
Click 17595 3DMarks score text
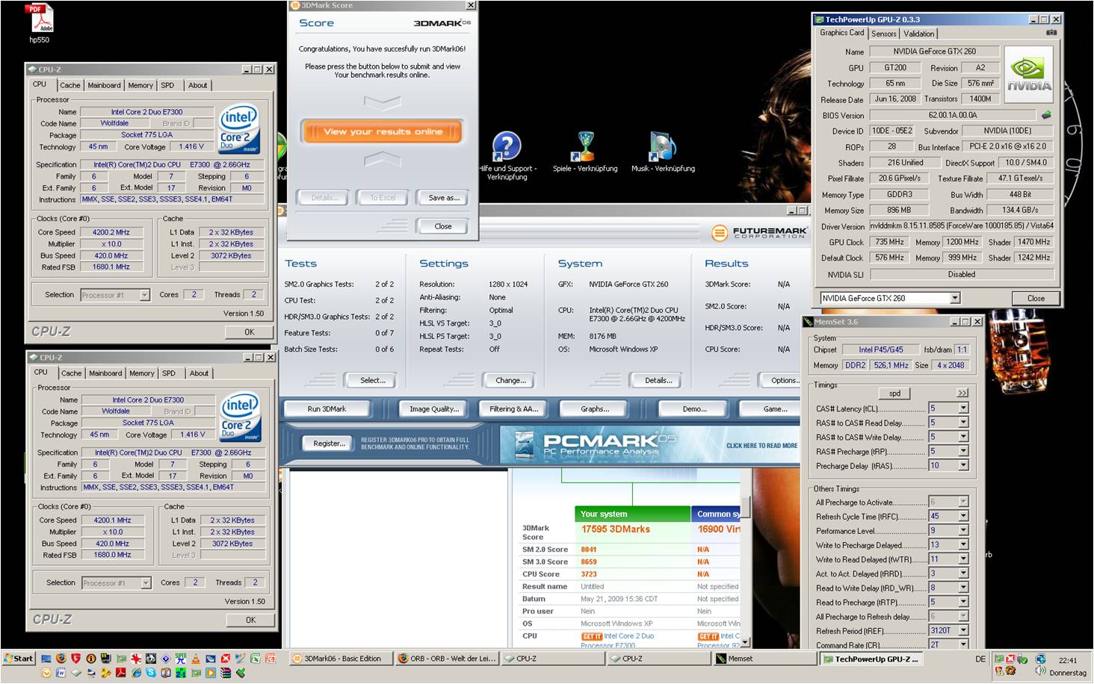(x=616, y=529)
